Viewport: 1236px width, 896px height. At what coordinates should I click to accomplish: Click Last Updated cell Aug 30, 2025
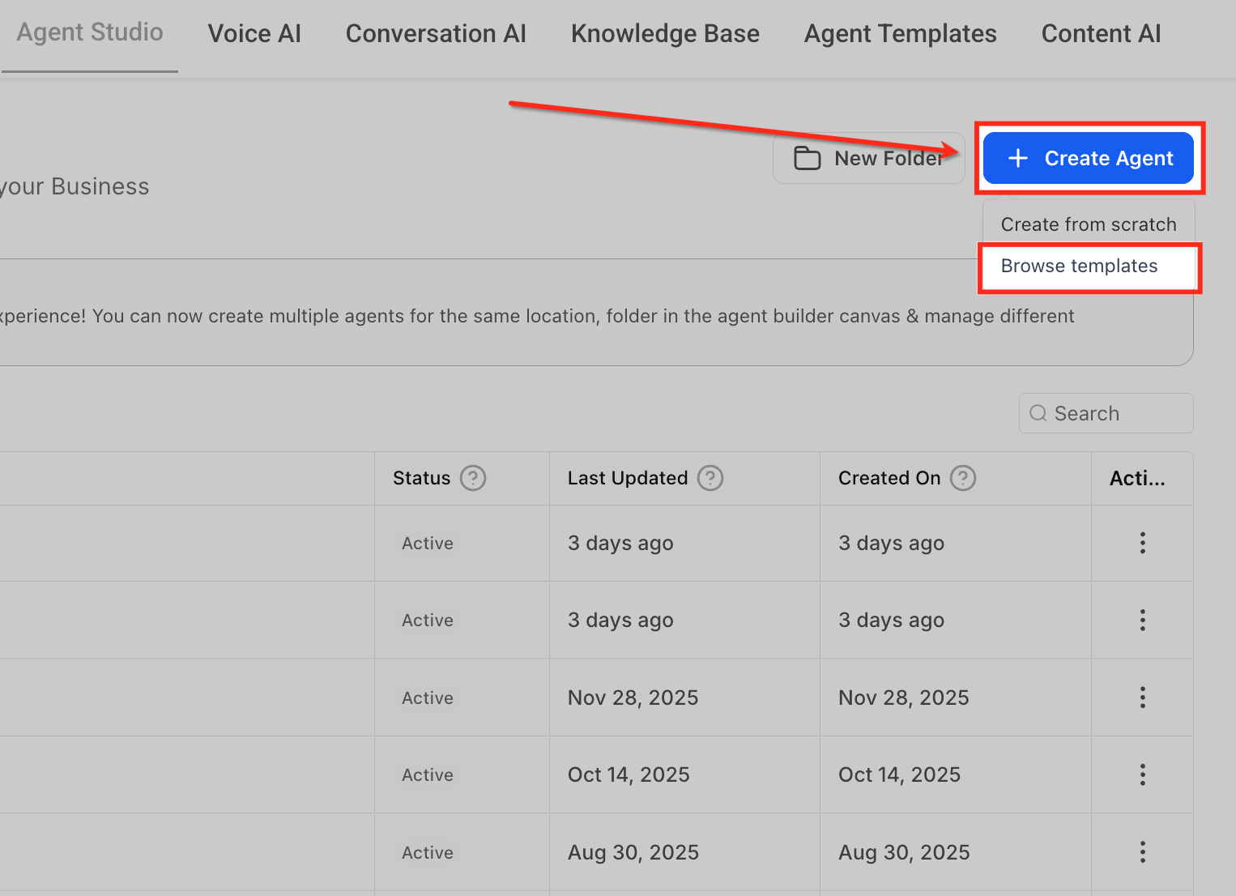[633, 852]
